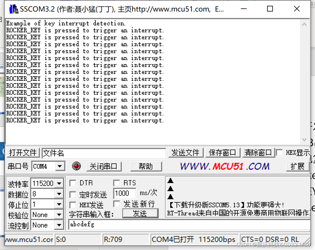Click the bottom black triangle in the message panel
Image resolution: width=315 pixels, height=250 pixels.
(170, 196)
